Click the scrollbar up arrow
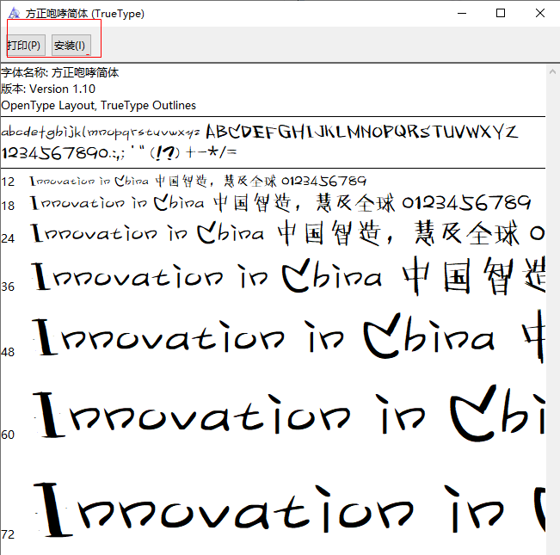Viewport: 560px width, 555px height. click(x=552, y=71)
